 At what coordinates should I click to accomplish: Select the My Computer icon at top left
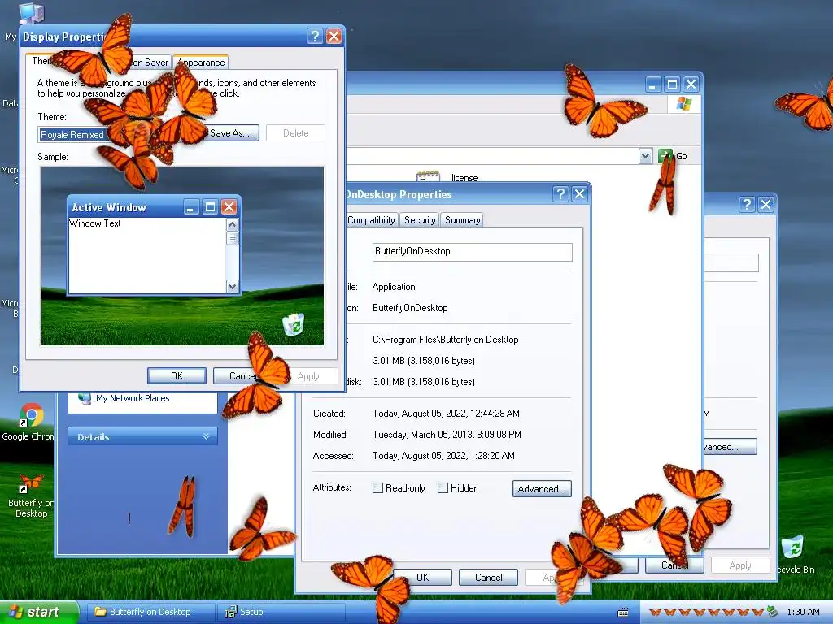click(x=31, y=13)
